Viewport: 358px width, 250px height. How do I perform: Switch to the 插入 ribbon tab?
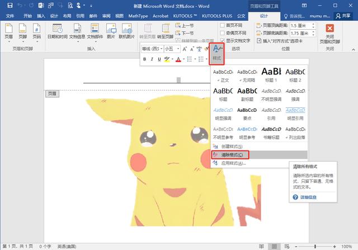tap(41, 16)
